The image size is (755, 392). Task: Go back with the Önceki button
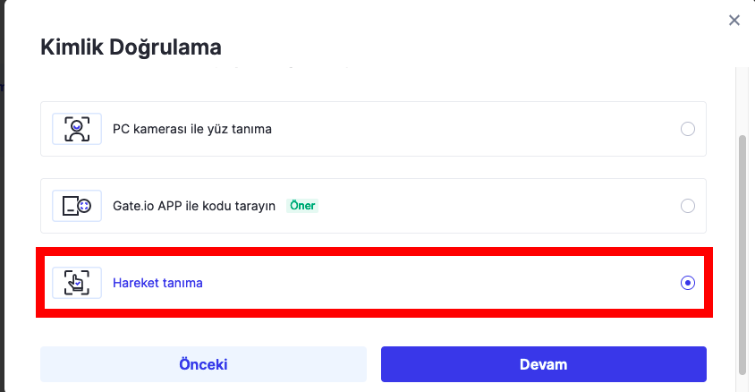point(203,364)
